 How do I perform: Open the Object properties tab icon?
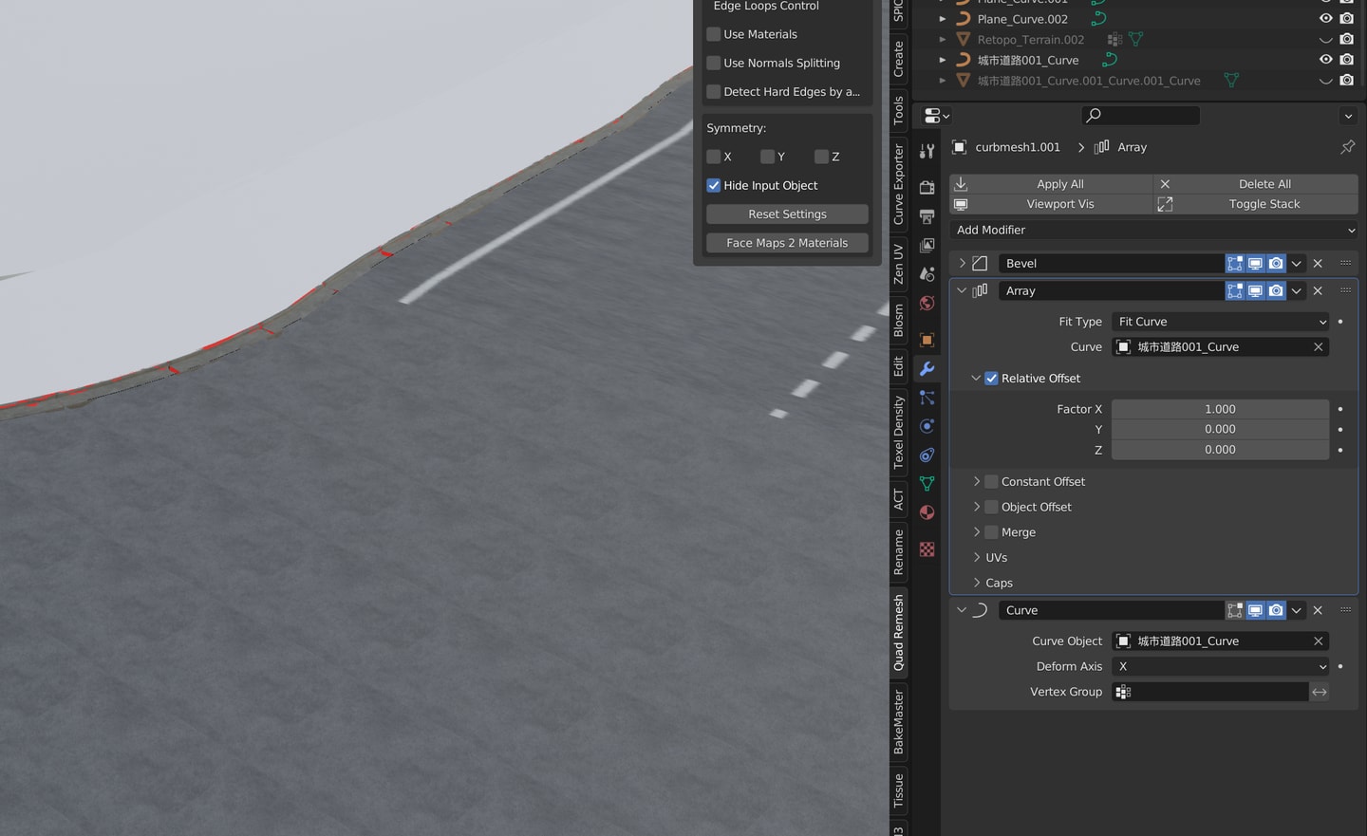coord(927,340)
